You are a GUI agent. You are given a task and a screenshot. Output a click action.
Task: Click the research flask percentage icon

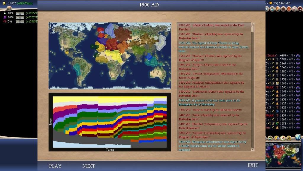5,13
